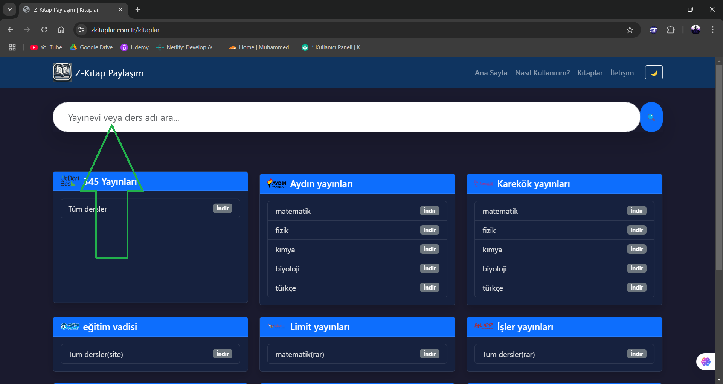Open the brain assistant floating icon
This screenshot has height=384, width=723.
[705, 362]
